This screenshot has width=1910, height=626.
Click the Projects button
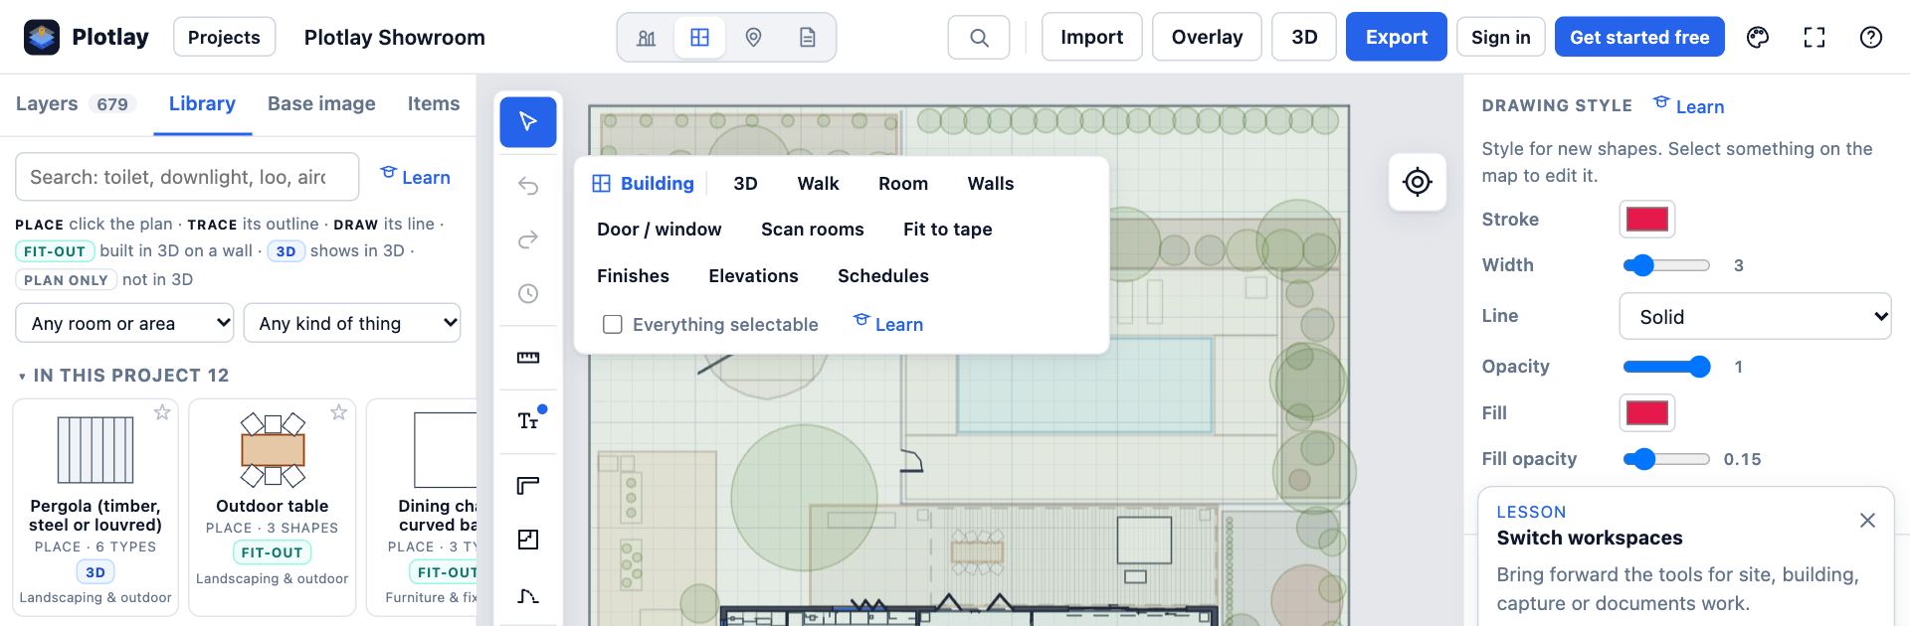(x=224, y=38)
